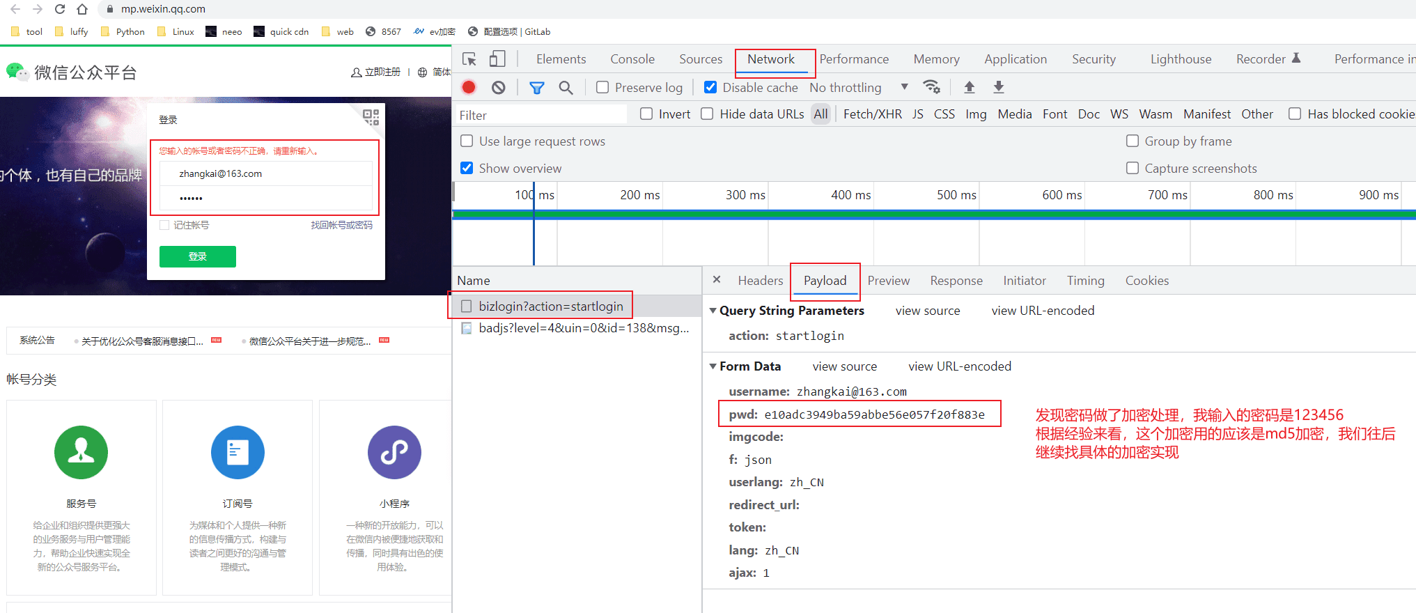Image resolution: width=1416 pixels, height=613 pixels.
Task: Clear the network log
Action: [x=498, y=87]
